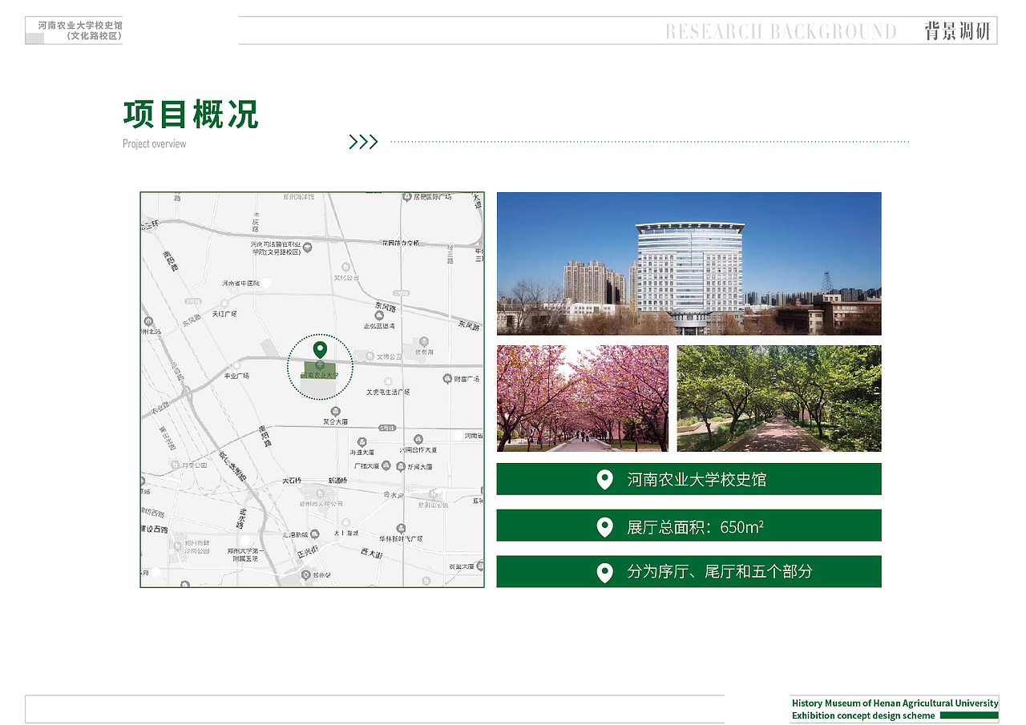
Task: Click the pin icon beside 展厅总面积: 650m²
Action: [604, 526]
